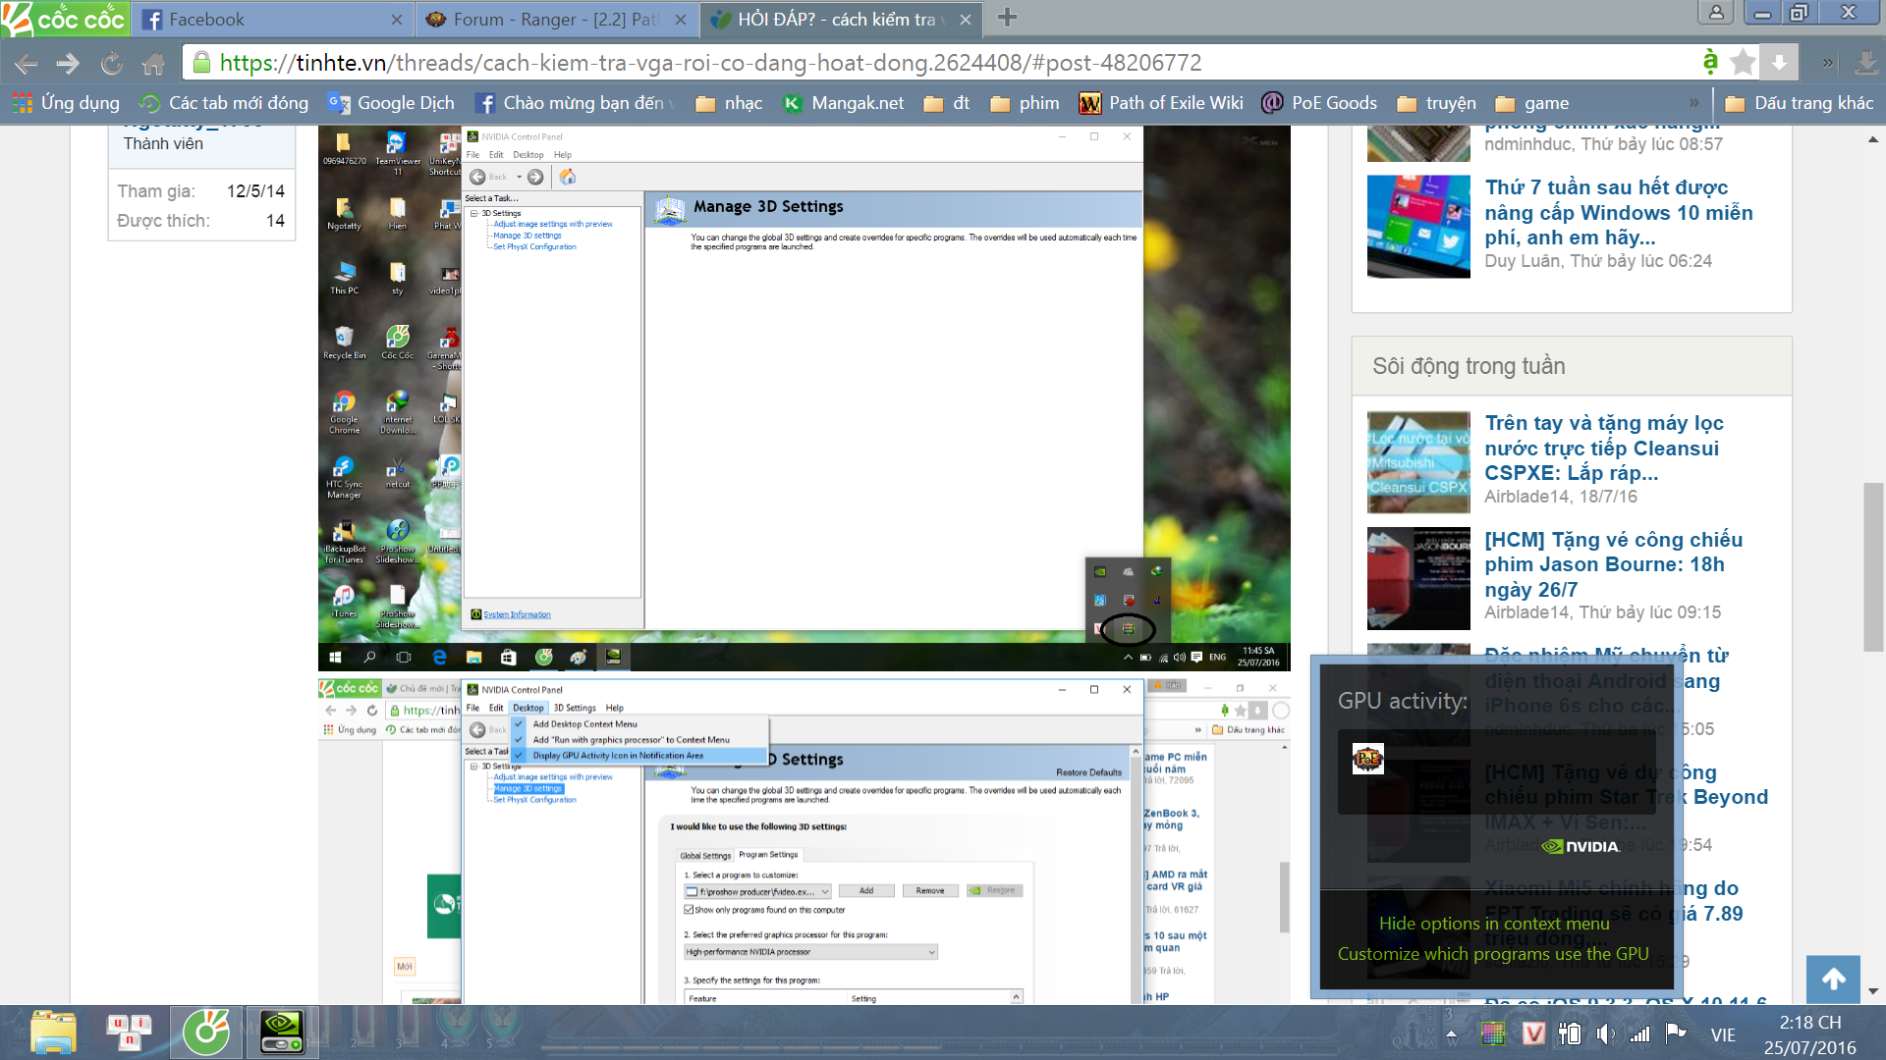
Task: Select Path of Exile icon in GPU activity
Action: point(1367,759)
